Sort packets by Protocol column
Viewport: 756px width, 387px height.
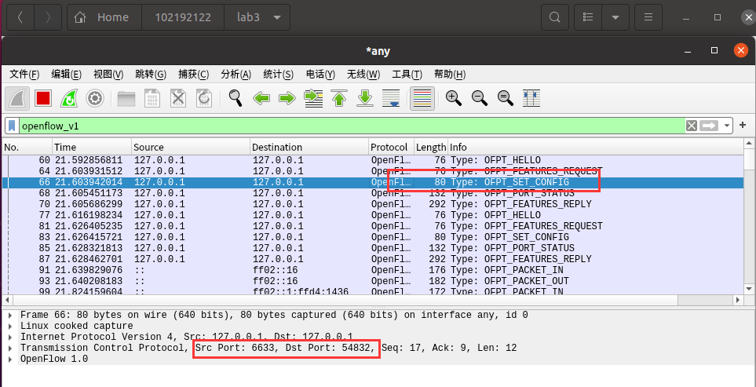(x=392, y=147)
